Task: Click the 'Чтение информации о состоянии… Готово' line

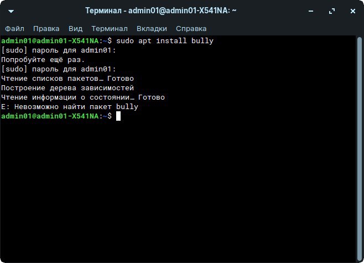Action: point(83,97)
